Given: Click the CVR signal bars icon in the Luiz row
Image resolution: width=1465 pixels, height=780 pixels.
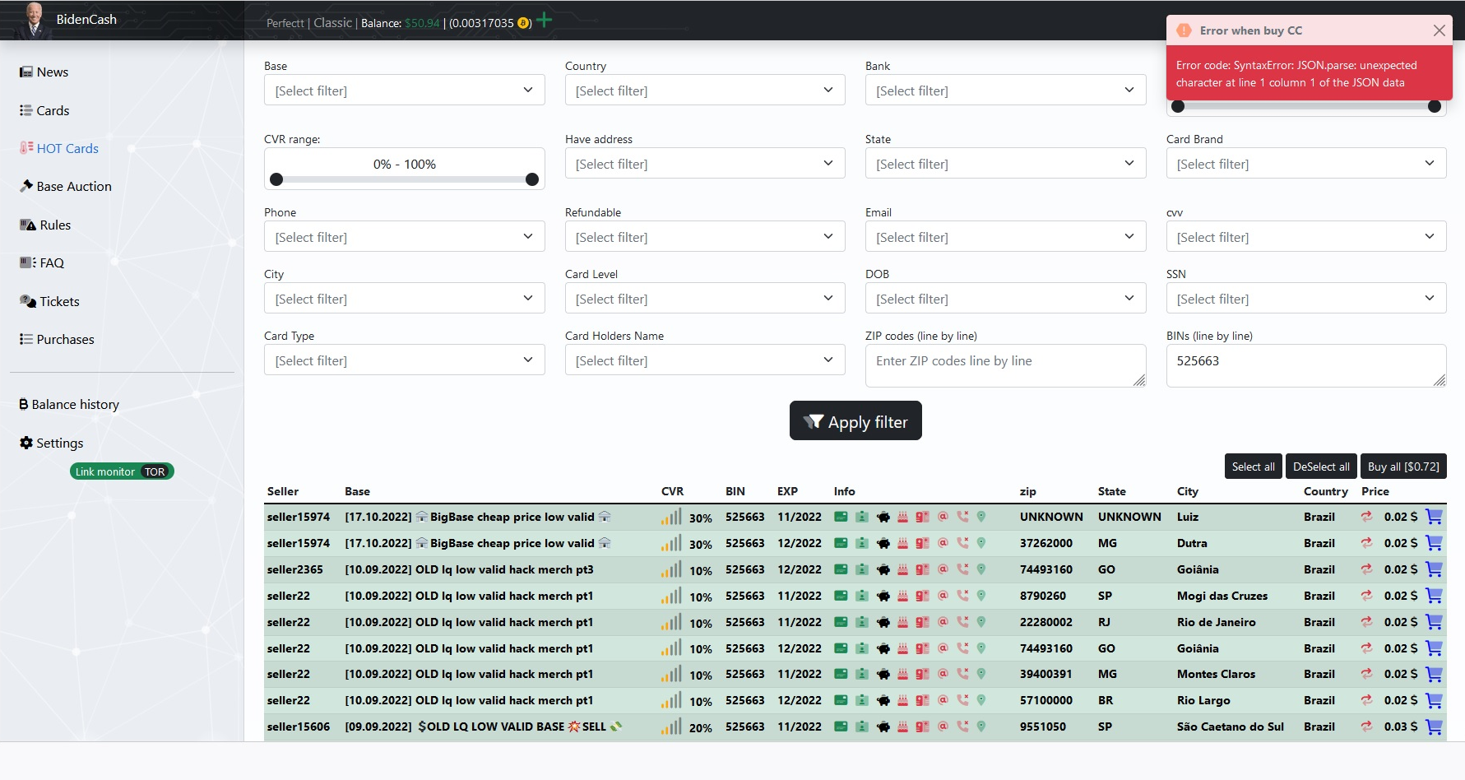Looking at the screenshot, I should coord(671,517).
